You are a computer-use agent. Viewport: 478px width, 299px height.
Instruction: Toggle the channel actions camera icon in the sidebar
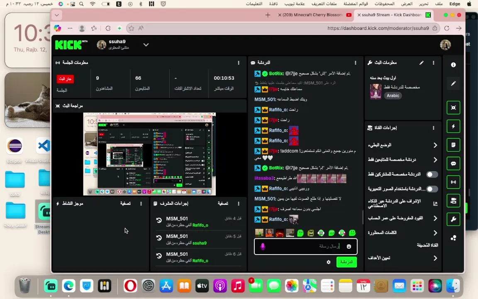(453, 201)
